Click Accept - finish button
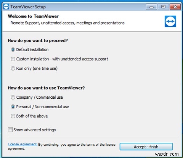Viewport: 183px width, 158px height. pyautogui.click(x=146, y=147)
